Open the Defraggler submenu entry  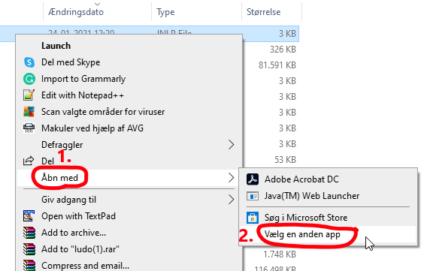click(x=129, y=145)
